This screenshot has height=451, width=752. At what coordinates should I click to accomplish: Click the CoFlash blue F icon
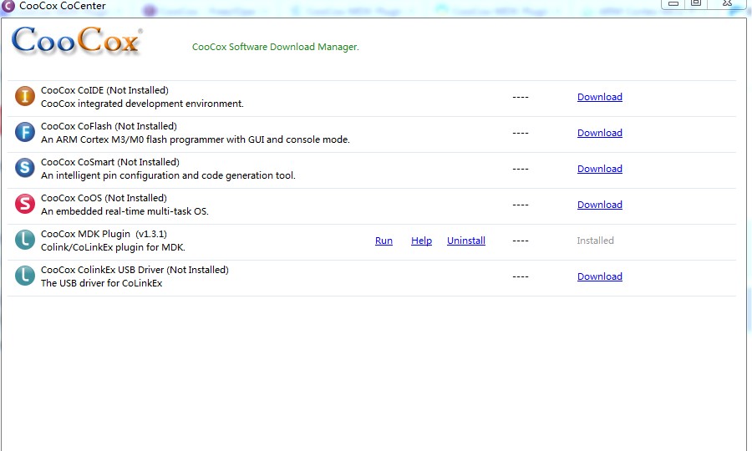pos(24,132)
